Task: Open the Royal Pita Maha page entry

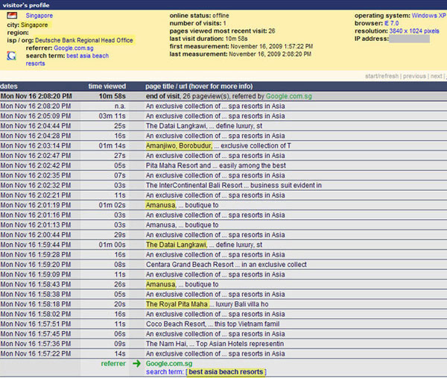Action: click(177, 304)
